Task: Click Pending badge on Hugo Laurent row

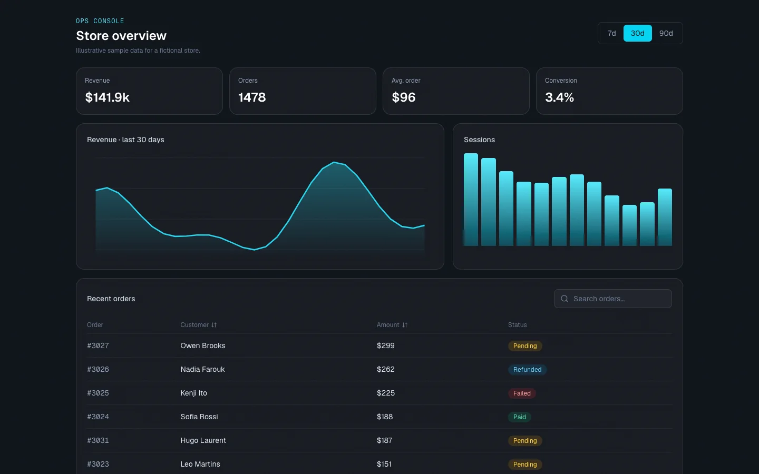Action: pyautogui.click(x=525, y=441)
